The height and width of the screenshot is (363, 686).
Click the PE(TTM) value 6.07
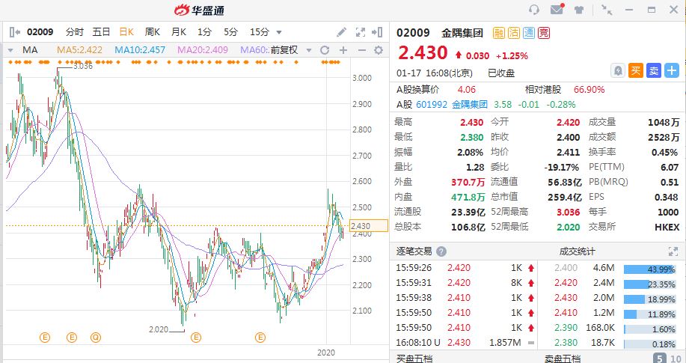[x=670, y=167]
